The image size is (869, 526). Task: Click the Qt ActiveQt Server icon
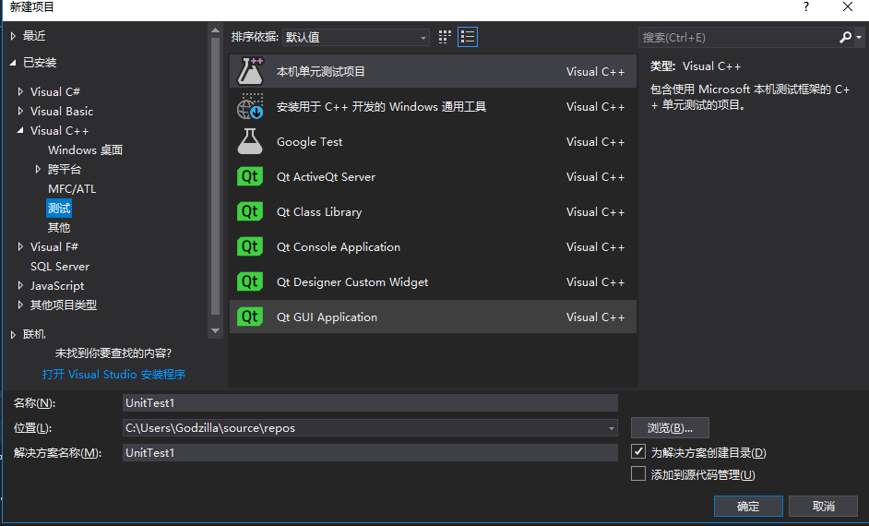click(x=250, y=177)
